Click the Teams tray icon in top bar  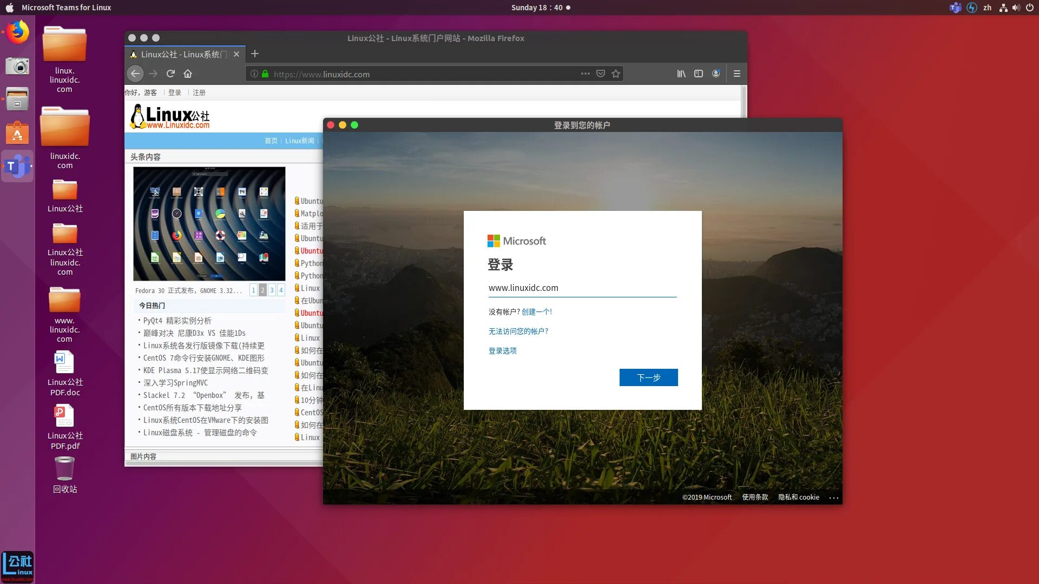955,8
